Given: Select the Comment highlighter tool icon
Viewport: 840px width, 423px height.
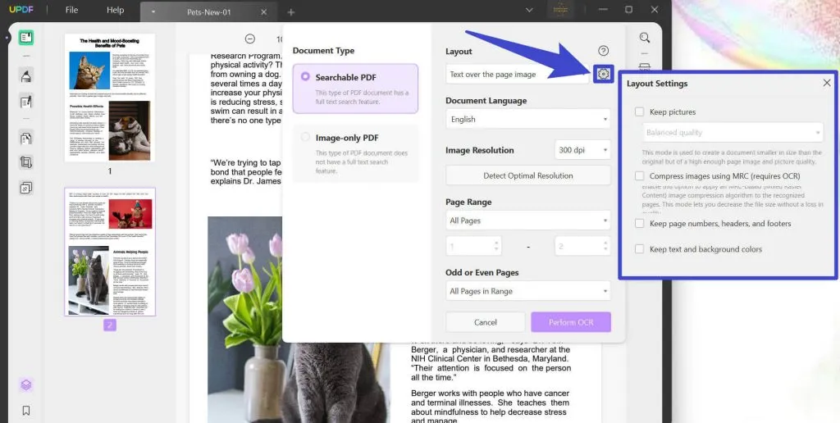Looking at the screenshot, I should click(25, 76).
